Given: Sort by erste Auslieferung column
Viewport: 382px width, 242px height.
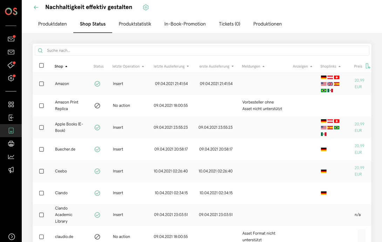Looking at the screenshot, I should tap(217, 66).
